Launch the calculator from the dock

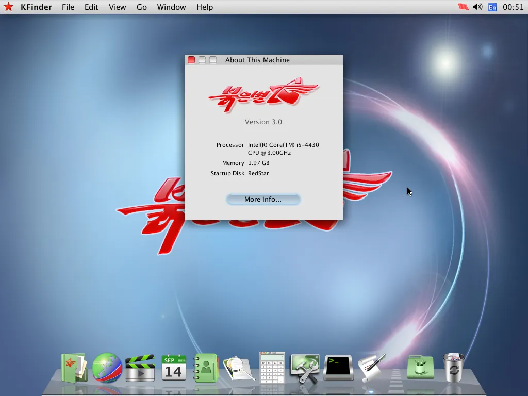[x=272, y=367]
